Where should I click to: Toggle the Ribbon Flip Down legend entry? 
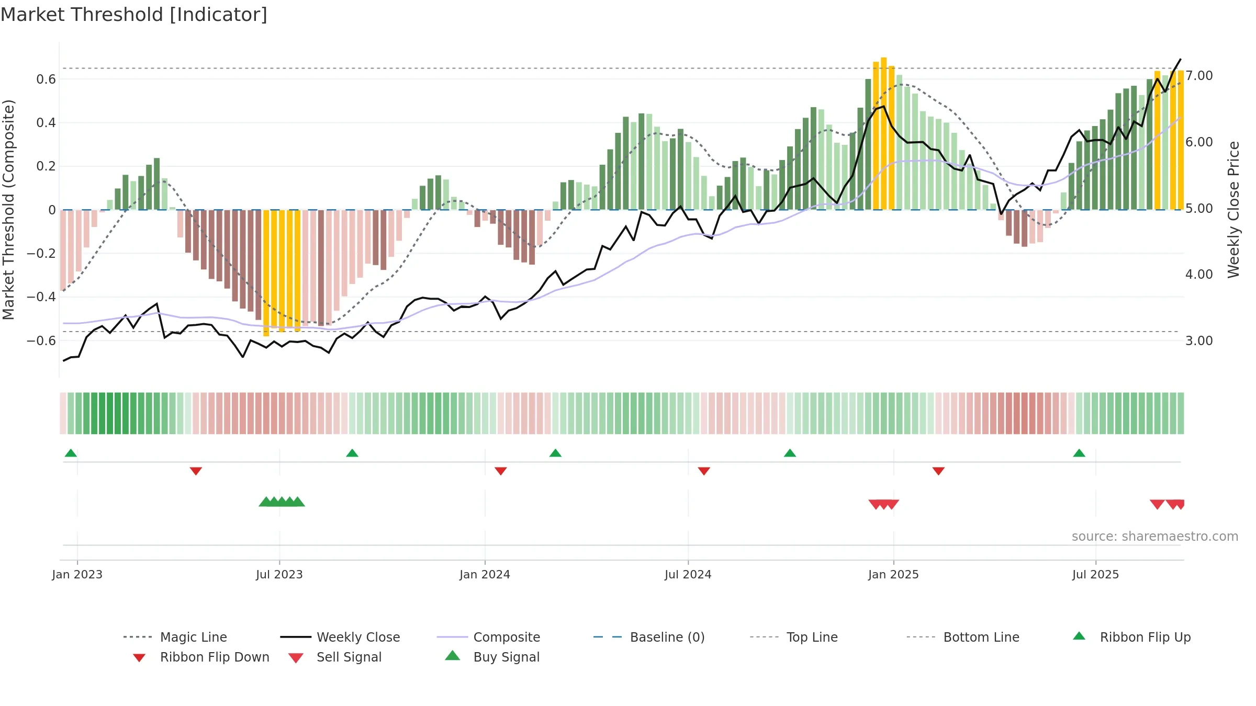coord(200,657)
